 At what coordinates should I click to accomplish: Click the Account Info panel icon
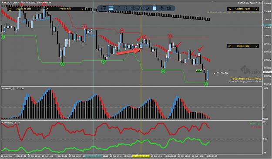(x=10, y=9)
